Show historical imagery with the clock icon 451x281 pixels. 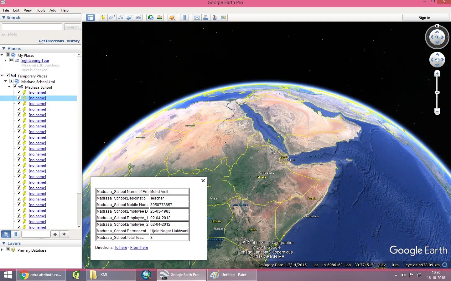coord(151,17)
